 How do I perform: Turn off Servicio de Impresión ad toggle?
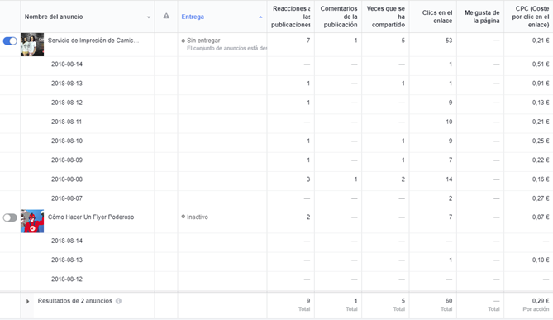point(10,41)
